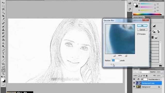Swap foreground and background colors icon

coord(4,77)
